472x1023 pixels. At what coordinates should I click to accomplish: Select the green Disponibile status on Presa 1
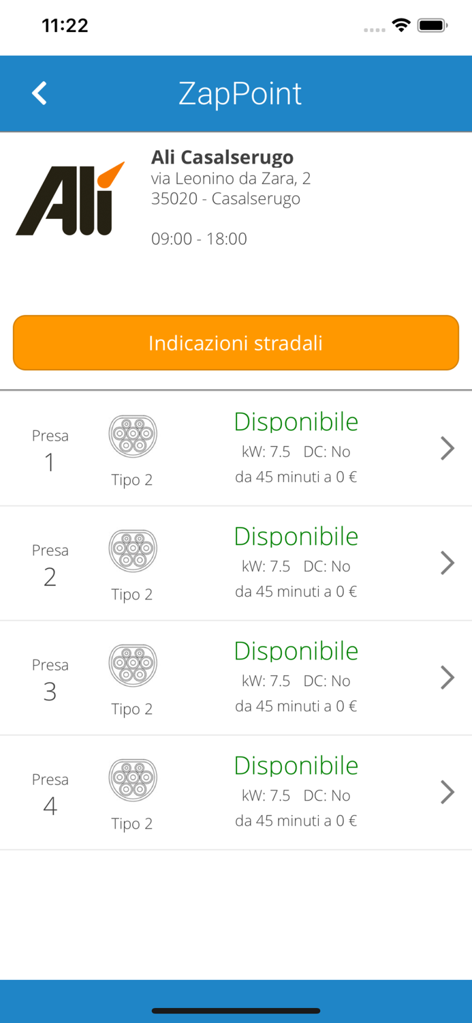point(296,421)
